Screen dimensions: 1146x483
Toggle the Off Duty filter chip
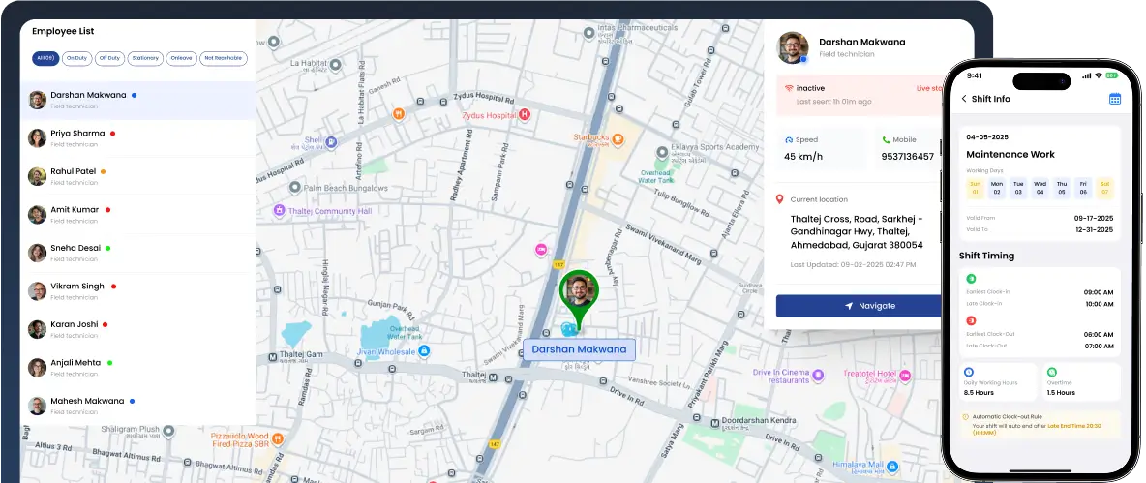[x=109, y=58]
